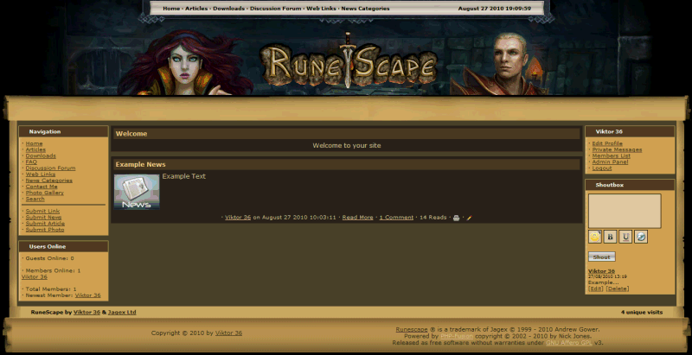Toggle bold formatting in Shoutbox
This screenshot has height=355, width=692.
(x=610, y=237)
